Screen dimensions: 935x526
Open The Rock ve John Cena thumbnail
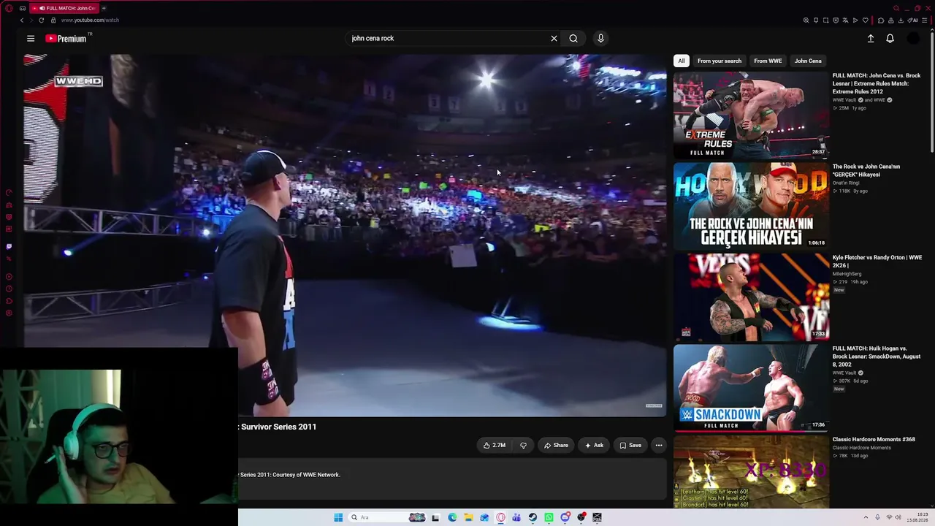click(751, 206)
